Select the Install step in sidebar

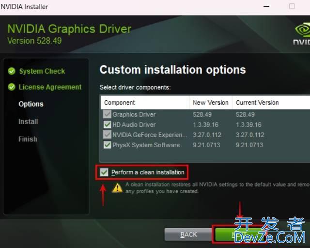click(x=28, y=122)
